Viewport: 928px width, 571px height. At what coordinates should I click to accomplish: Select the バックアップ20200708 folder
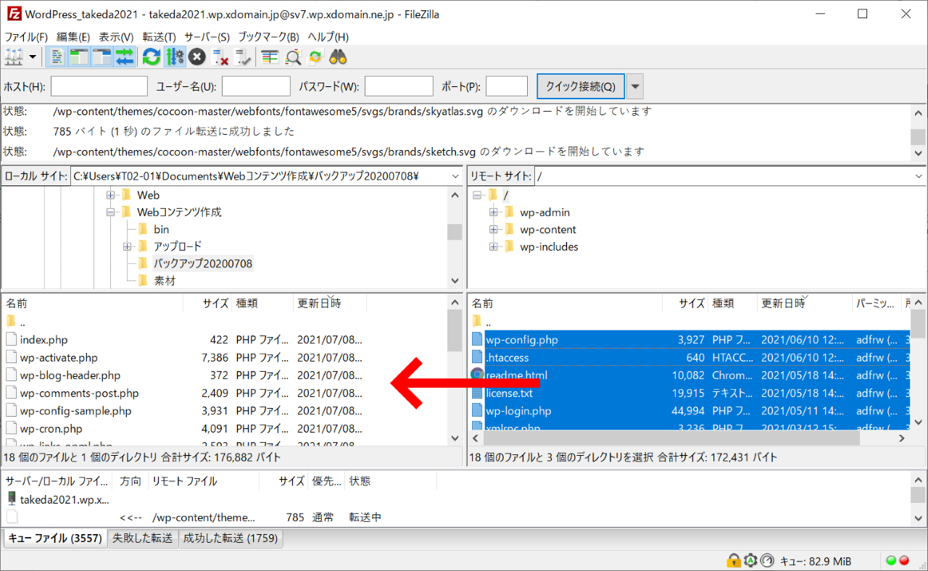[202, 264]
